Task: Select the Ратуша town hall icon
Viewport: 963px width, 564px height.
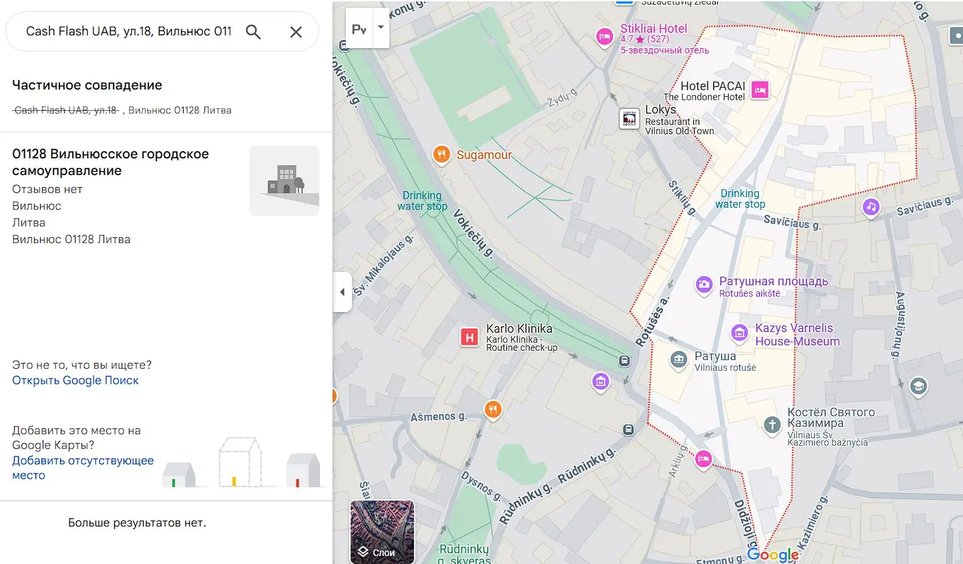Action: (x=679, y=360)
